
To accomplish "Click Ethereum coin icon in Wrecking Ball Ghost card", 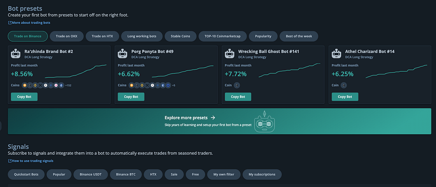I will (x=237, y=86).
